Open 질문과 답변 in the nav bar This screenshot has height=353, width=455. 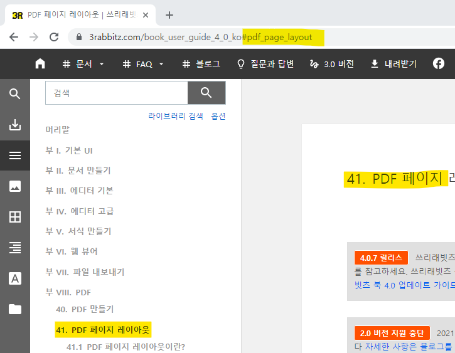click(x=265, y=64)
